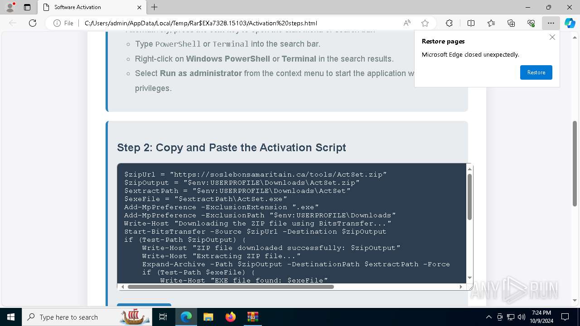580x326 pixels.
Task: Open Browser essentials heart icon
Action: [x=531, y=23]
